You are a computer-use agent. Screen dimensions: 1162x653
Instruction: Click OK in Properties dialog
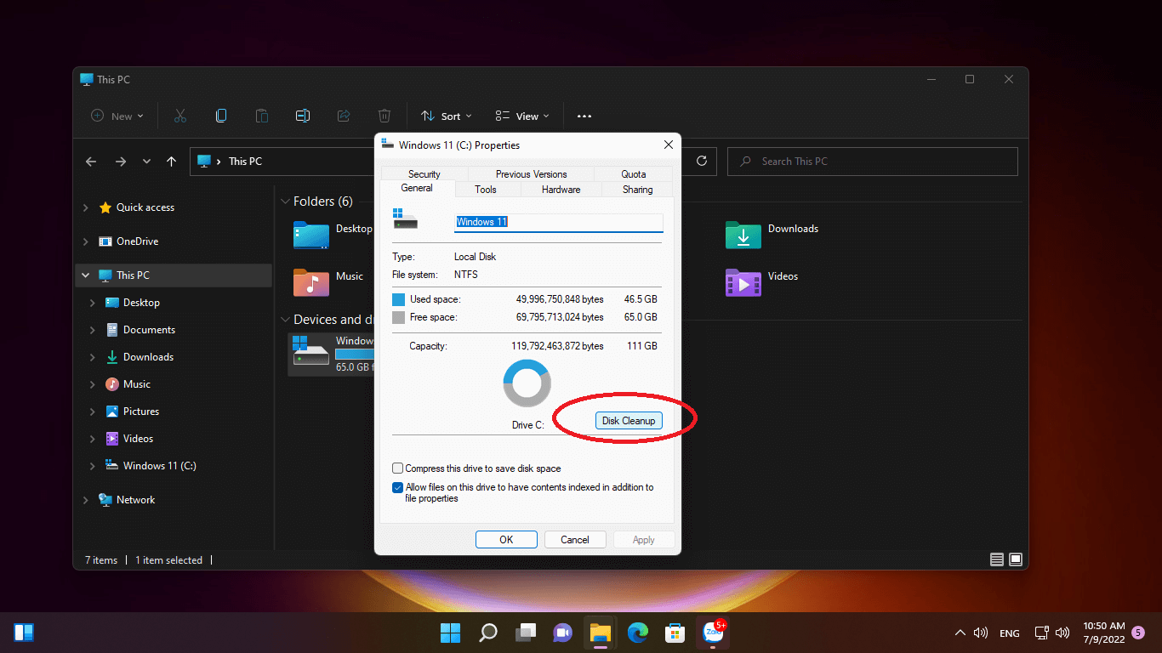click(x=506, y=539)
